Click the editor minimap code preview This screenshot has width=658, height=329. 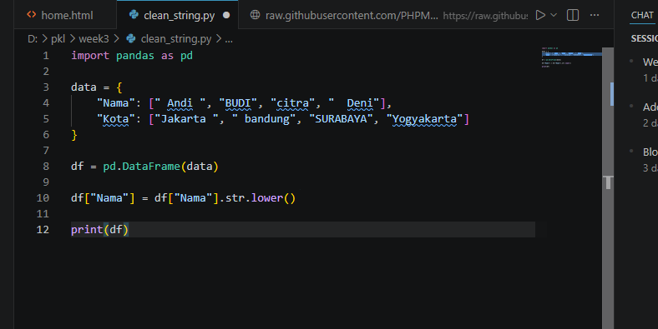pos(571,57)
